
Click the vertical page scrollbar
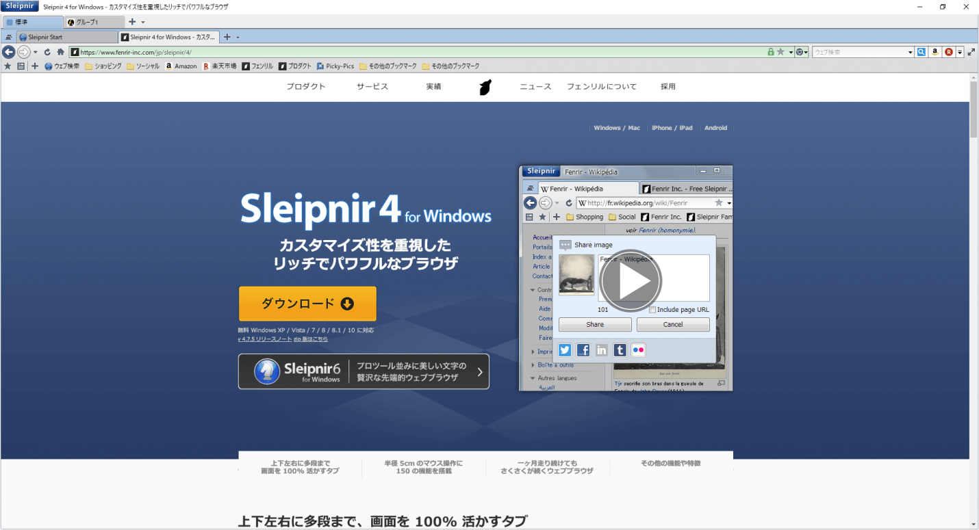coord(974,274)
